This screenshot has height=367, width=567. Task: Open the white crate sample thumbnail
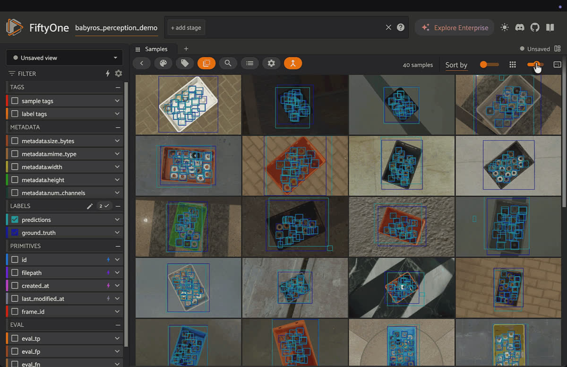coord(188,105)
